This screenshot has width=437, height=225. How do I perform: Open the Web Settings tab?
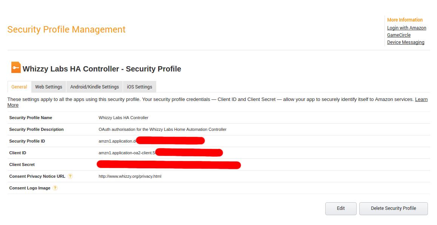click(x=49, y=87)
